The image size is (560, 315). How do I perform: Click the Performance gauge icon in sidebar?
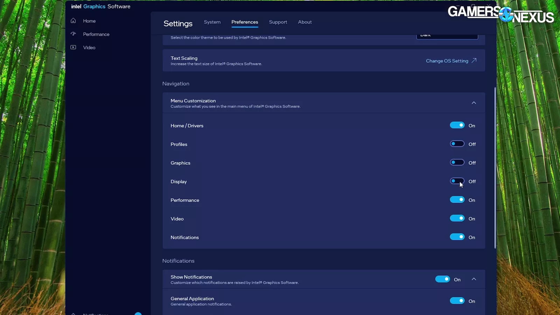73,34
